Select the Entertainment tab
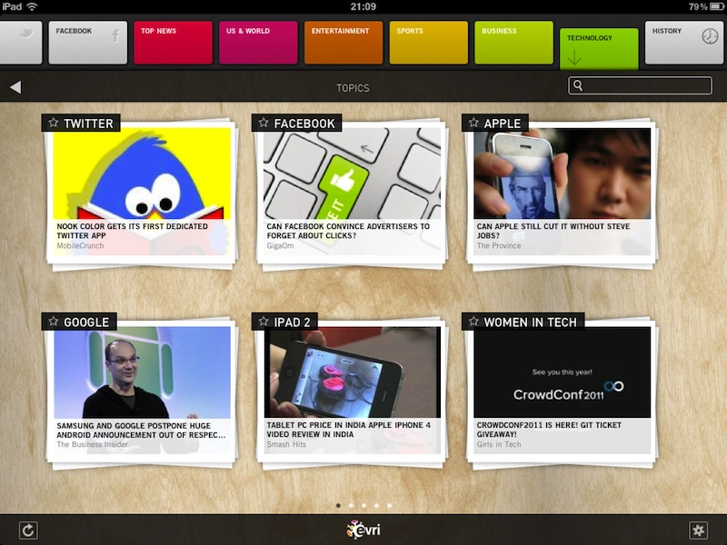The width and height of the screenshot is (727, 545). pyautogui.click(x=344, y=42)
